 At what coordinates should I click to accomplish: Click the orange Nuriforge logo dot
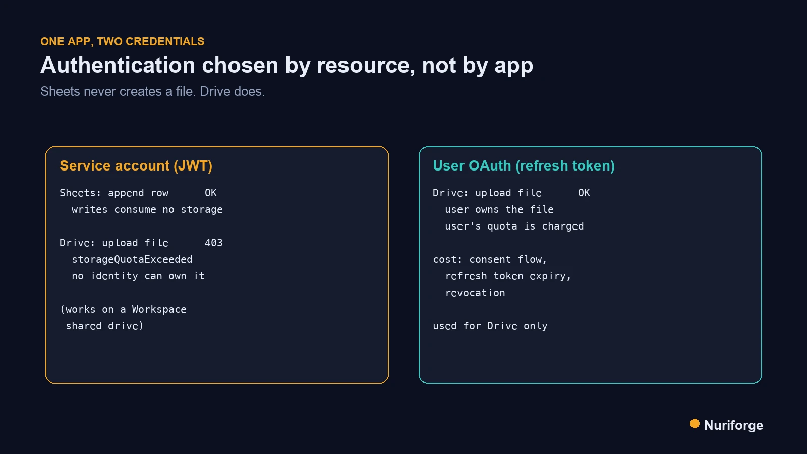(x=695, y=424)
